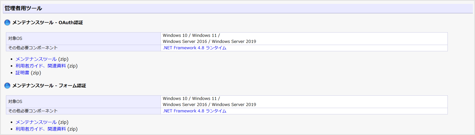Download メンテナンスツール zip under フォーム認証
Image resolution: width=475 pixels, height=135 pixels.
(36, 122)
